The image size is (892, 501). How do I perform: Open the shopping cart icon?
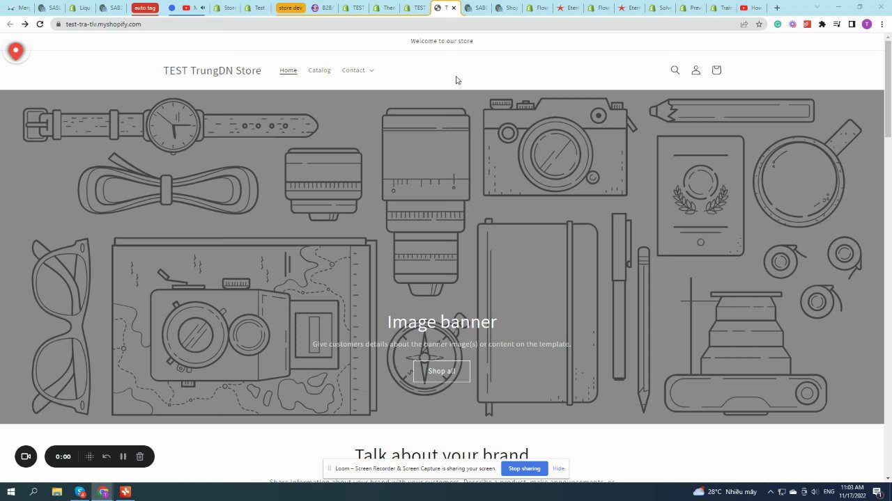click(x=716, y=70)
